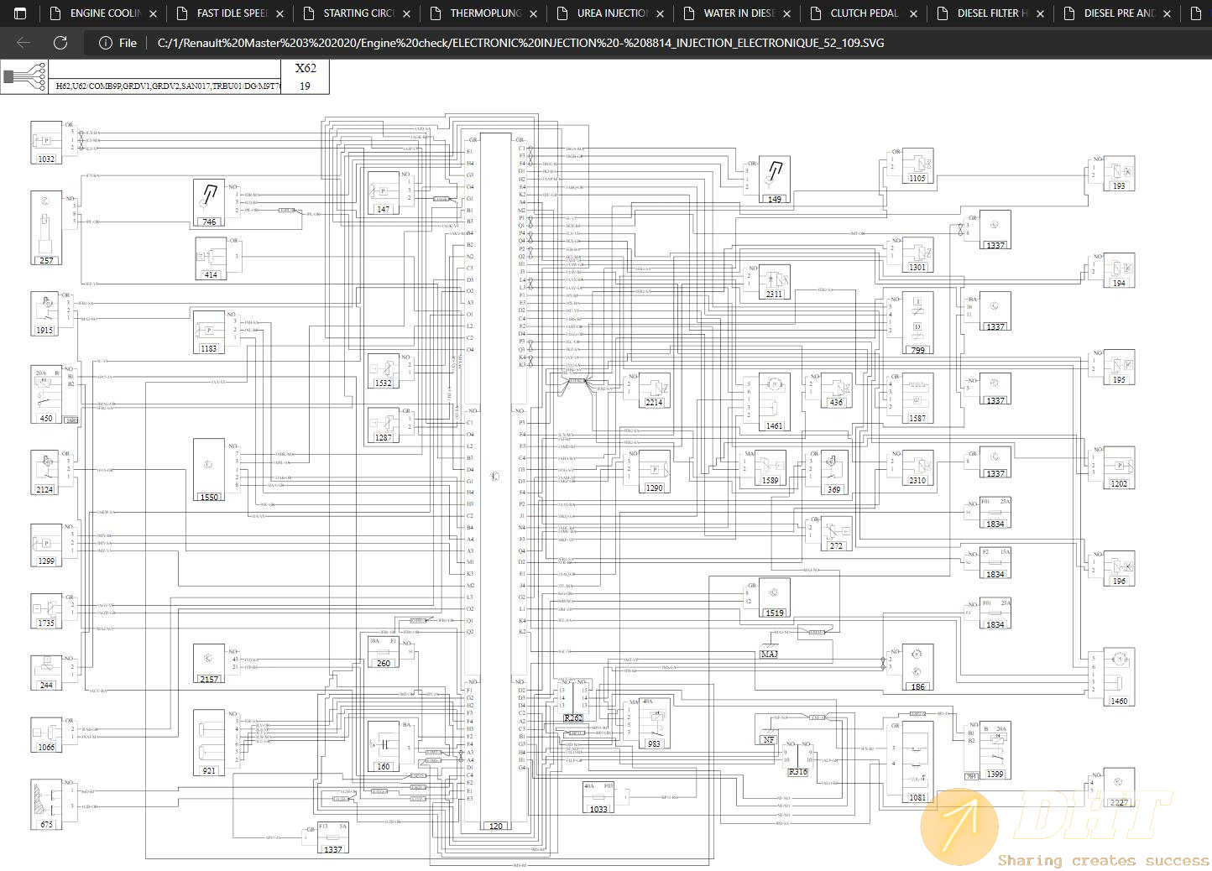
Task: Click relay label R262
Action: (x=573, y=718)
